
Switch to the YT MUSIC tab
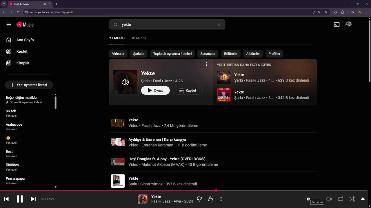pos(117,38)
